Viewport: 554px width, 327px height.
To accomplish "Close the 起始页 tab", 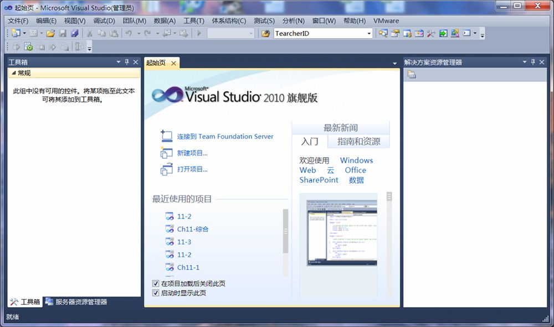I will click(x=173, y=63).
